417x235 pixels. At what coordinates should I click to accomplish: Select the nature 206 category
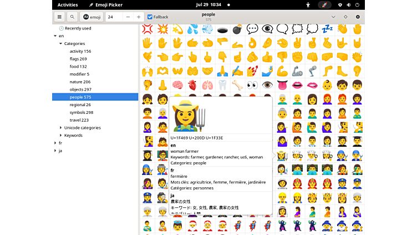coord(80,82)
